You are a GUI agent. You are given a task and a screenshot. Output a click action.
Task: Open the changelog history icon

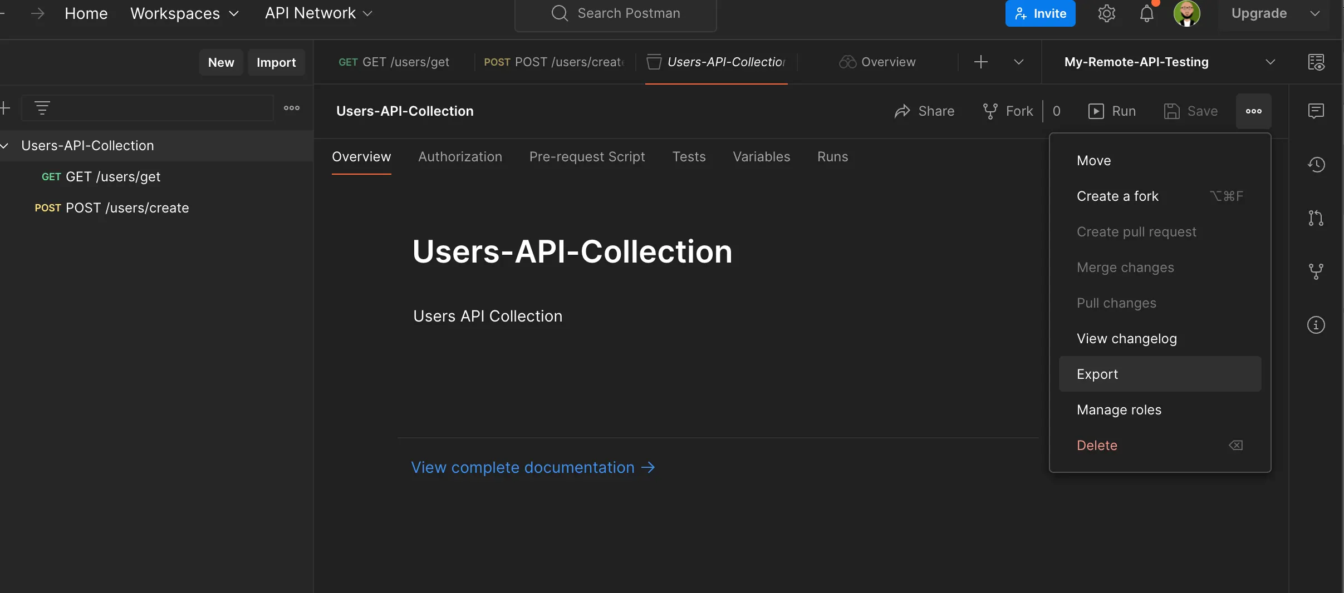coord(1316,164)
